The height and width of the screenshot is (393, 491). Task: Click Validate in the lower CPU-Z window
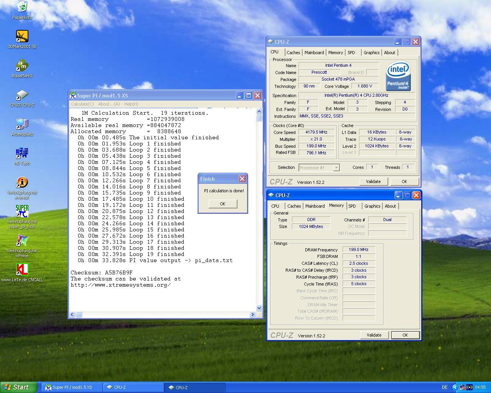pyautogui.click(x=374, y=335)
